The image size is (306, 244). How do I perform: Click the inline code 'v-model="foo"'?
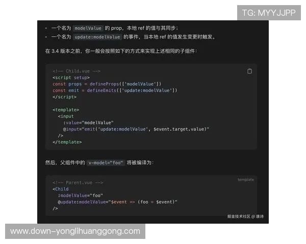click(x=106, y=163)
